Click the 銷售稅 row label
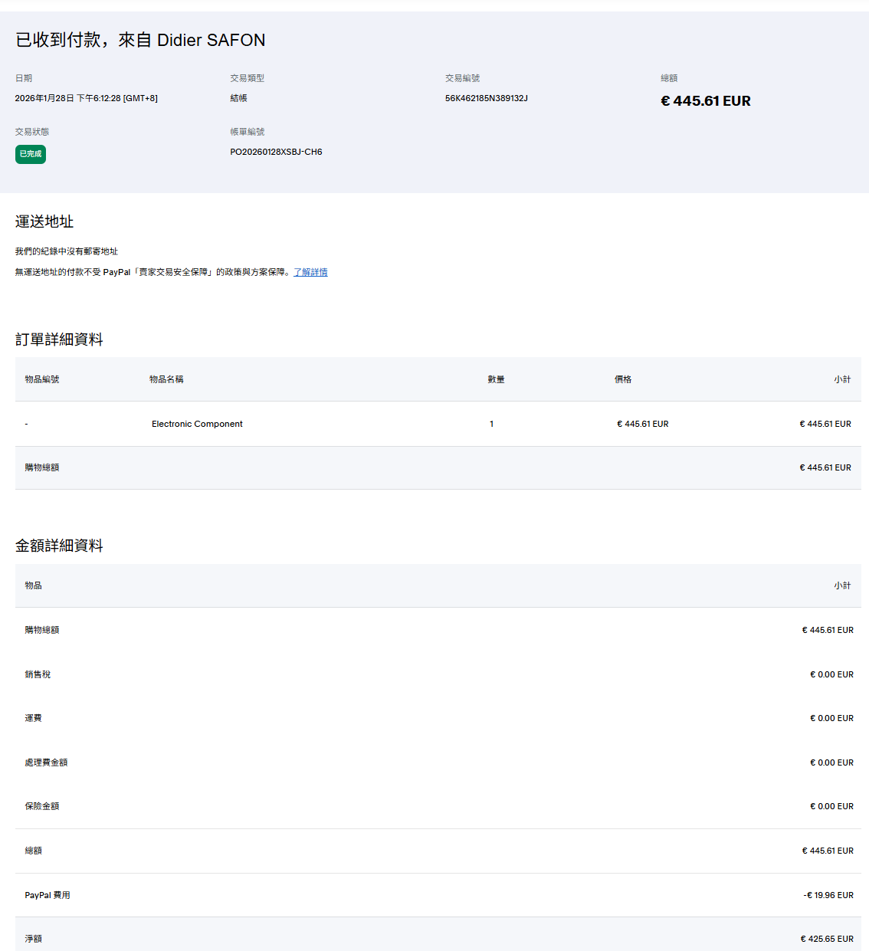Screen dimensions: 869x951 click(38, 674)
